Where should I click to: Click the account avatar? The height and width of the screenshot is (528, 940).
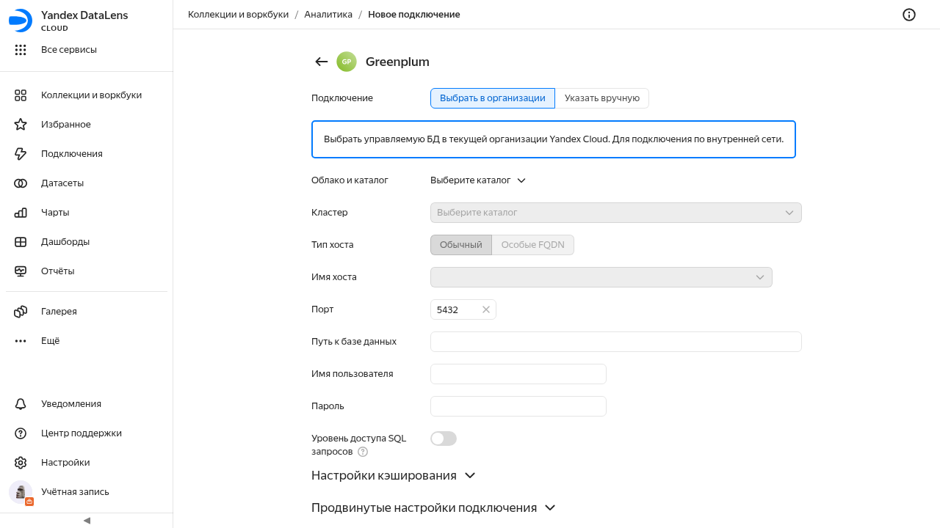pyautogui.click(x=21, y=492)
